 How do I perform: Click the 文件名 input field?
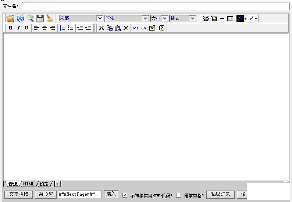point(156,6)
